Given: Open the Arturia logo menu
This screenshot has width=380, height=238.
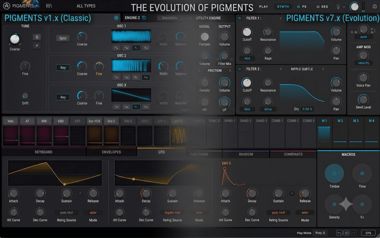Looking at the screenshot, I should (x=7, y=6).
